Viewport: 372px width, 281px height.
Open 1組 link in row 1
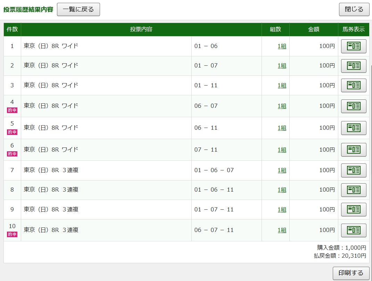(282, 46)
